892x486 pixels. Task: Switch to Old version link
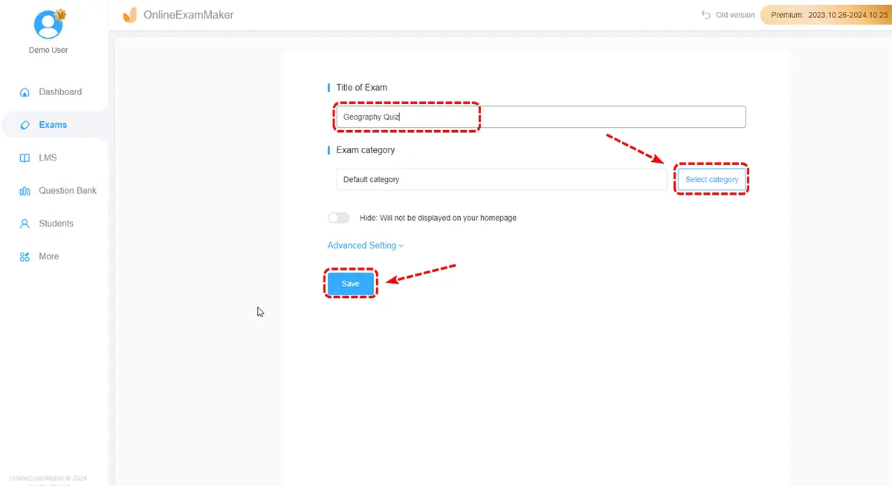pos(734,15)
